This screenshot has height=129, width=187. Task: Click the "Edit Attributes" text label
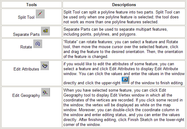pos(26,69)
